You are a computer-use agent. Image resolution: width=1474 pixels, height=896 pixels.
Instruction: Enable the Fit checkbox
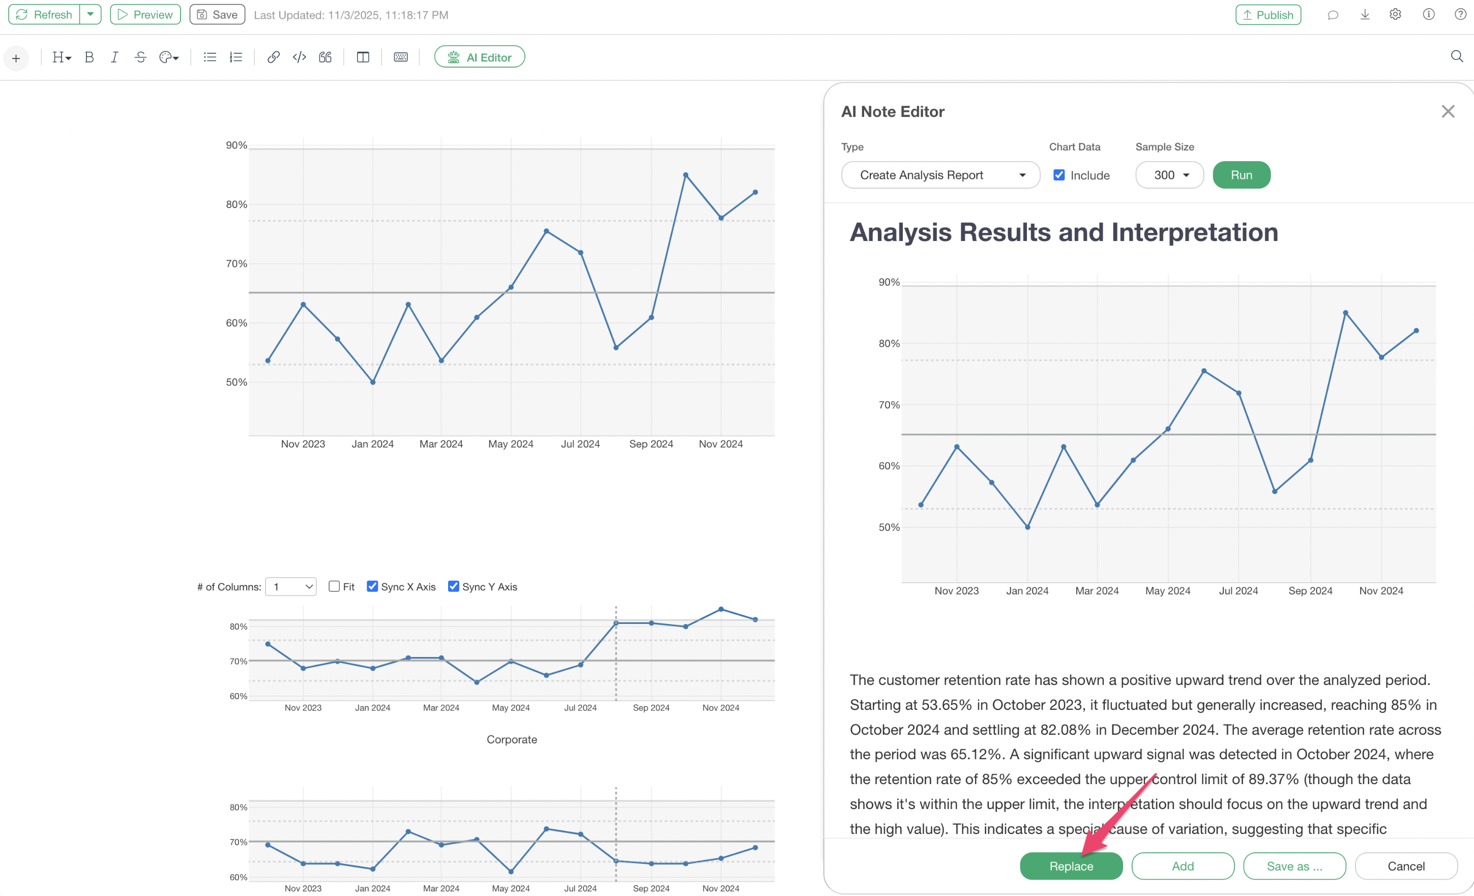tap(334, 587)
